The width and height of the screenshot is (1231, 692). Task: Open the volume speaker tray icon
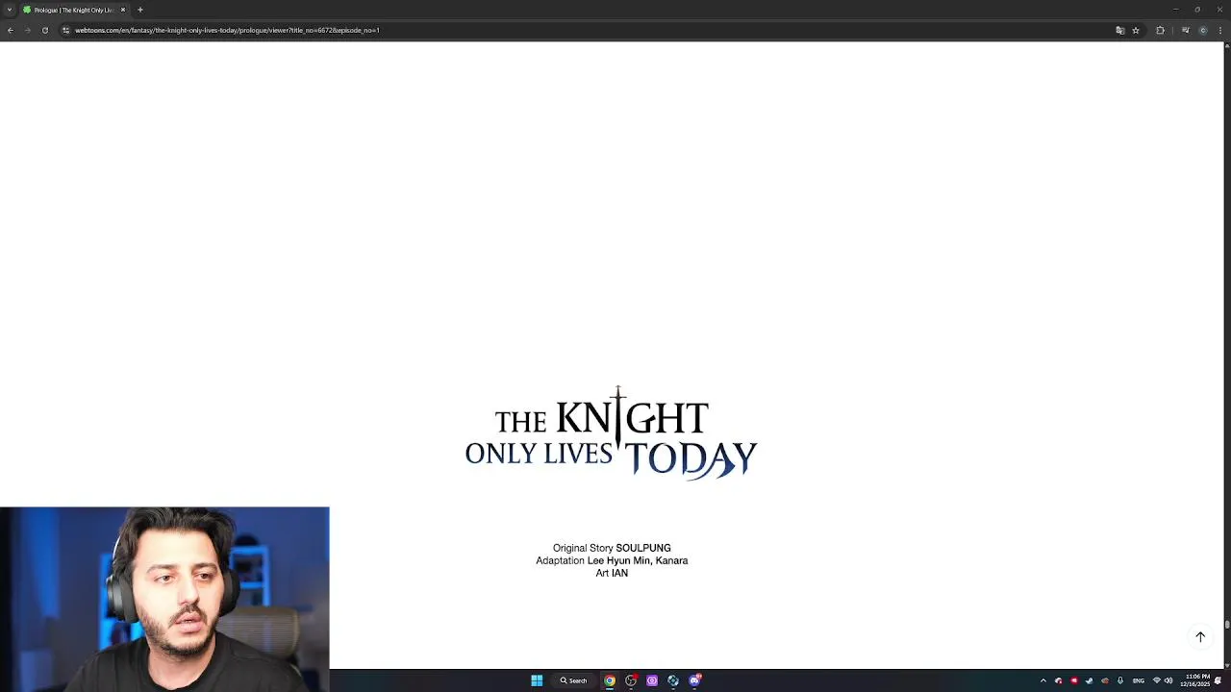1168,680
